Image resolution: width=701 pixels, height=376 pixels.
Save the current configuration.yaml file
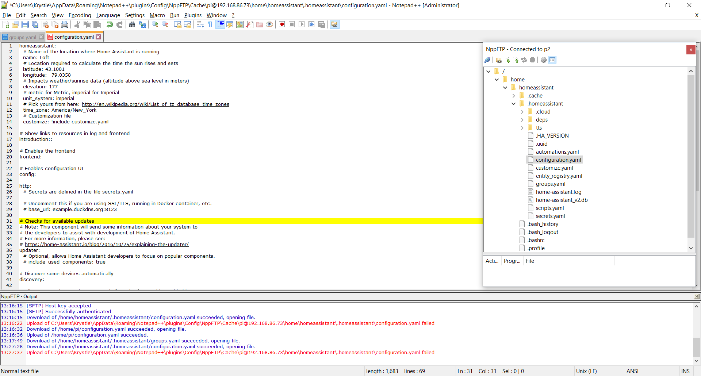(x=25, y=24)
